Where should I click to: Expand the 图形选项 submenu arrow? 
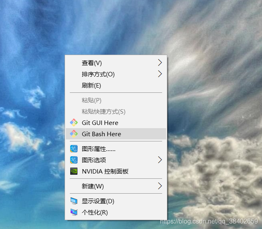pos(160,160)
